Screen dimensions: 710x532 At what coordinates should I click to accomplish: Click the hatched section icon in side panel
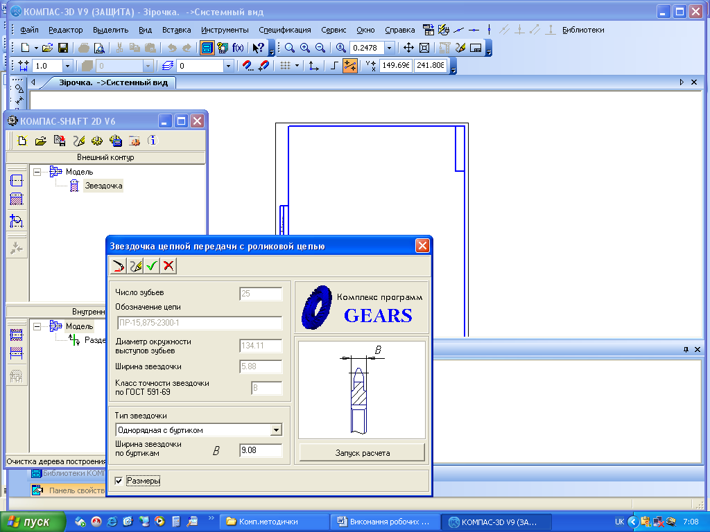point(17,199)
